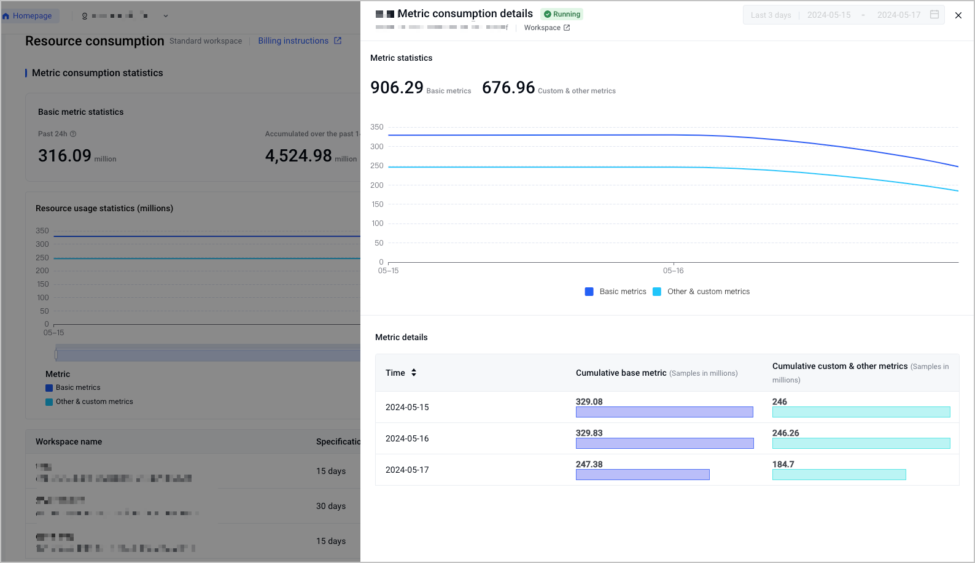Click the 329.83 base metric bar
This screenshot has height=563, width=975.
click(x=665, y=443)
